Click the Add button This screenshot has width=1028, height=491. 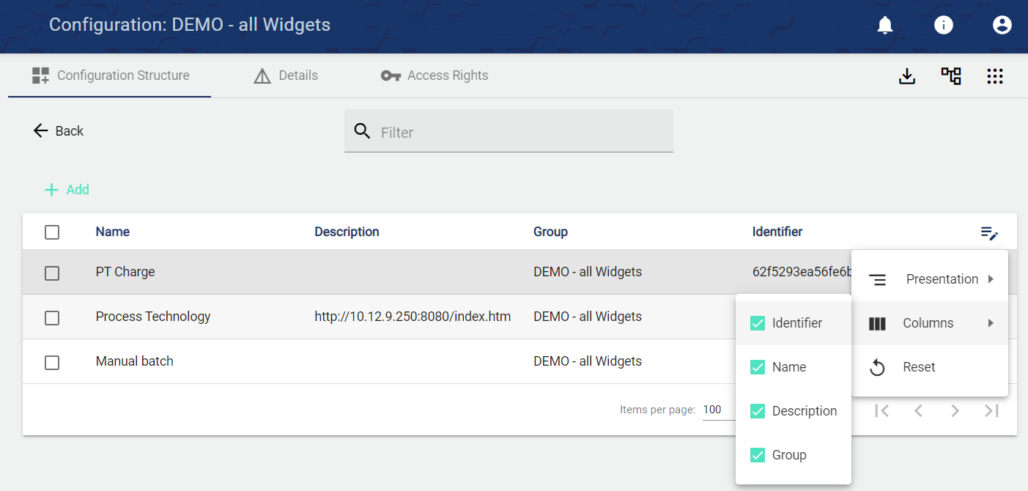click(67, 190)
